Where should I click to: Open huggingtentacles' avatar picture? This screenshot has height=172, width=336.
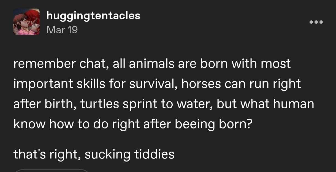coord(26,22)
